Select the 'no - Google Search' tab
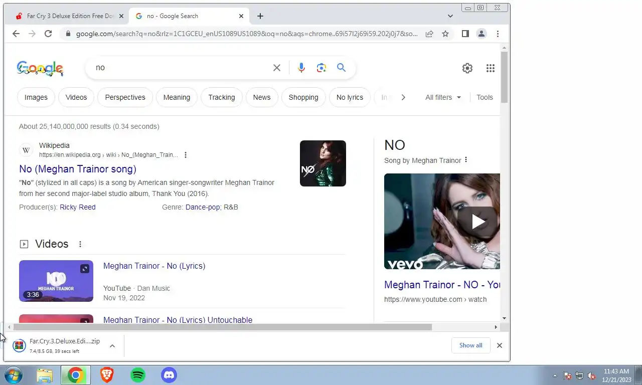This screenshot has width=642, height=385. coord(189,16)
